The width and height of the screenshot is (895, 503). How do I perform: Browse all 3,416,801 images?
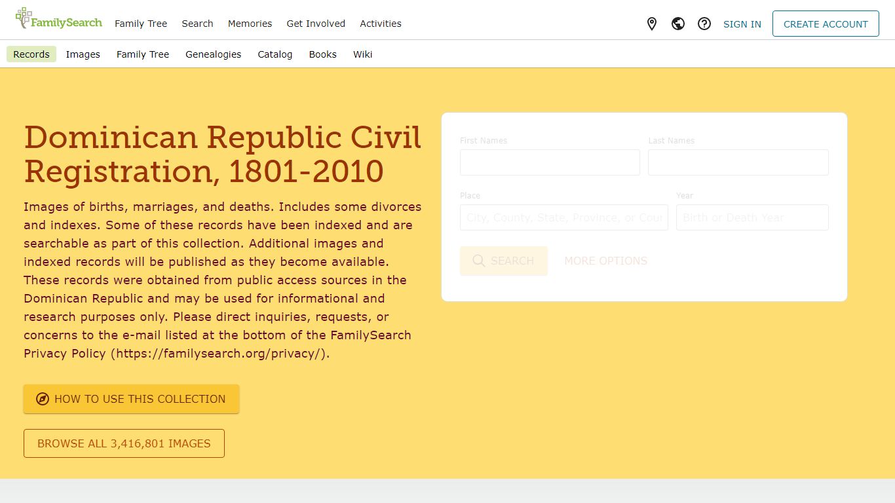point(124,443)
